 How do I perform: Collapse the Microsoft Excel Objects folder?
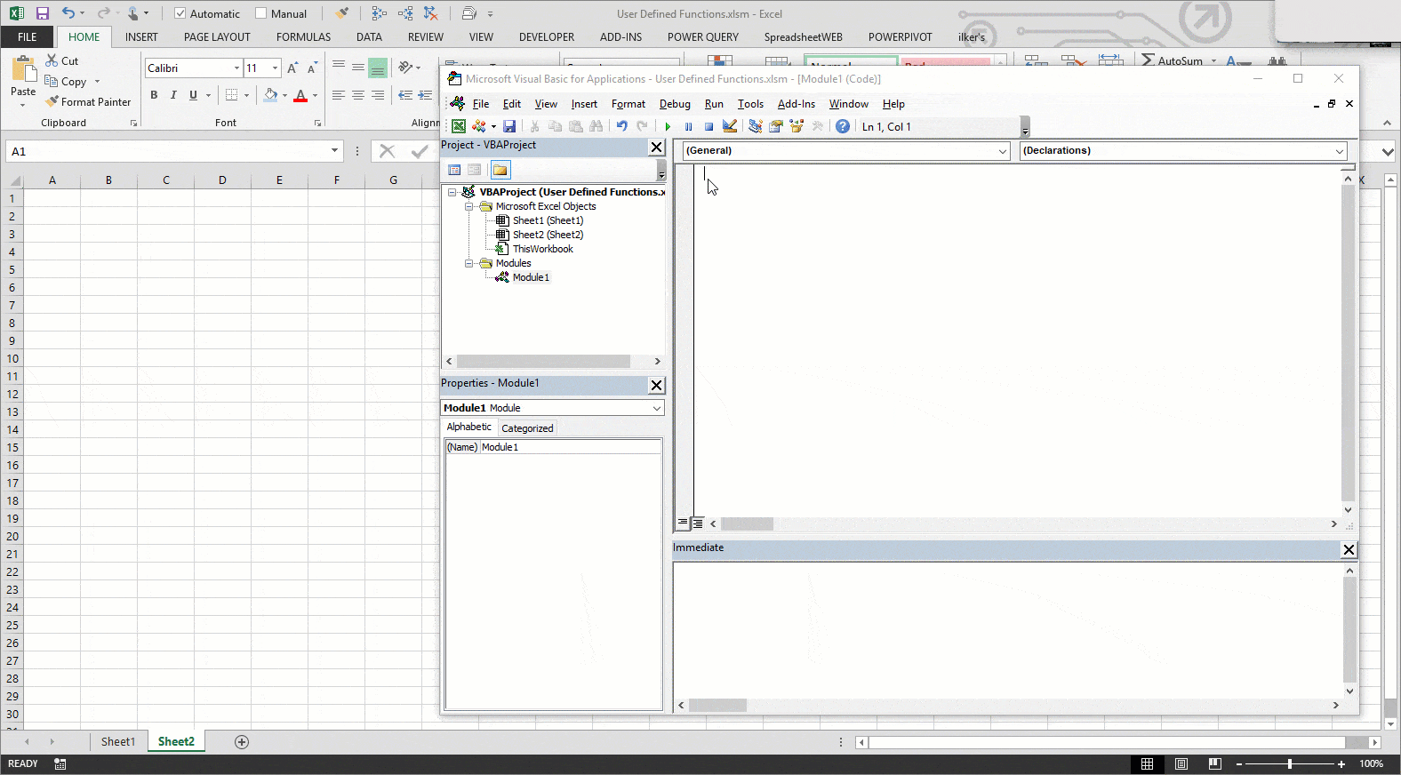(x=469, y=206)
